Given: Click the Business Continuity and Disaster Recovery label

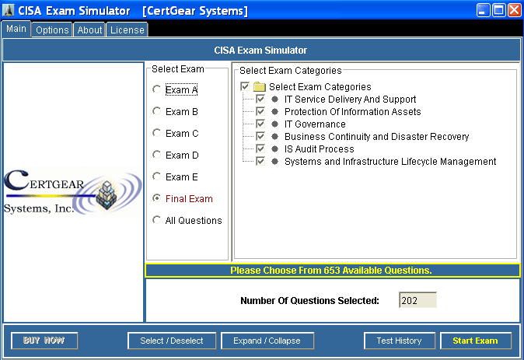Looking at the screenshot, I should 376,136.
